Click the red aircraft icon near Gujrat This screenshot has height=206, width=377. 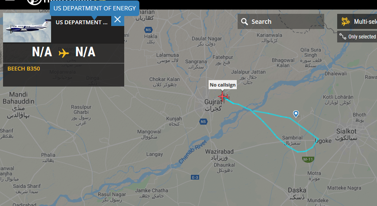223,97
